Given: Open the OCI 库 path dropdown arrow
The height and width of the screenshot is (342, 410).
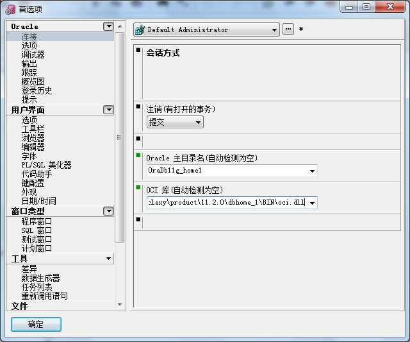Looking at the screenshot, I should 312,203.
